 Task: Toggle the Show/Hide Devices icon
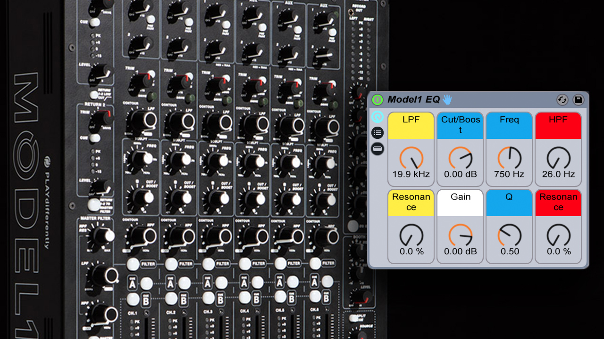pyautogui.click(x=377, y=149)
